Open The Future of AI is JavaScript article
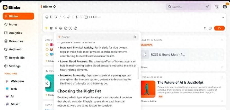 pos(180,83)
